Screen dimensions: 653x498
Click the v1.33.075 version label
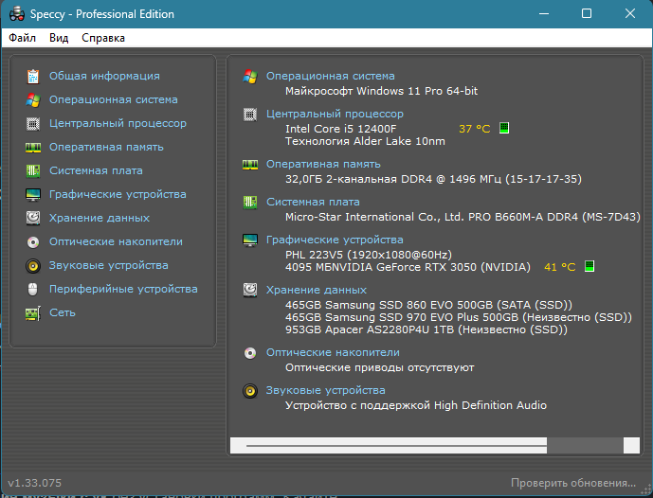(x=34, y=483)
